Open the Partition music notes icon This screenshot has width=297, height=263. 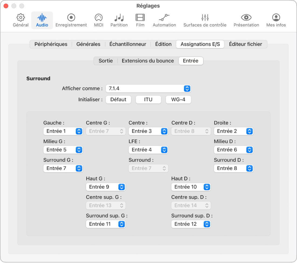point(119,18)
